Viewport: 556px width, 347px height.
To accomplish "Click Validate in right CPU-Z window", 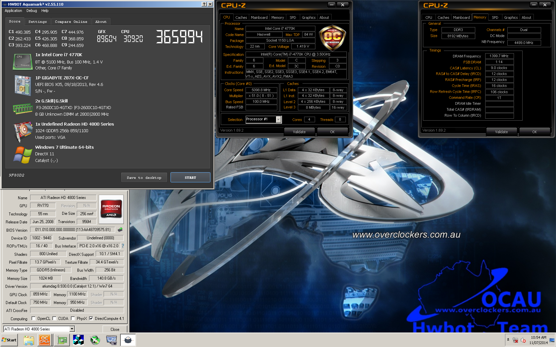I will (x=501, y=132).
